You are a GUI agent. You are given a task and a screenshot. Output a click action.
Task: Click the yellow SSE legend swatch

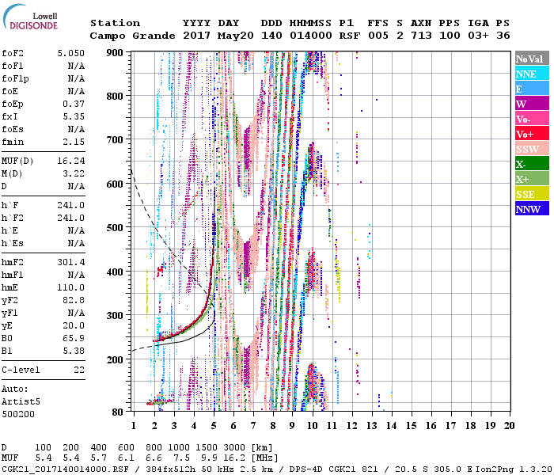tap(532, 194)
